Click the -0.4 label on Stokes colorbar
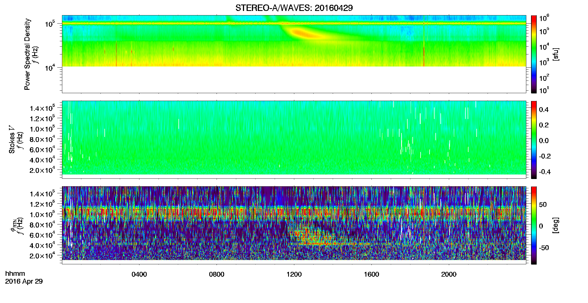This screenshot has width=588, height=303. tap(545, 172)
